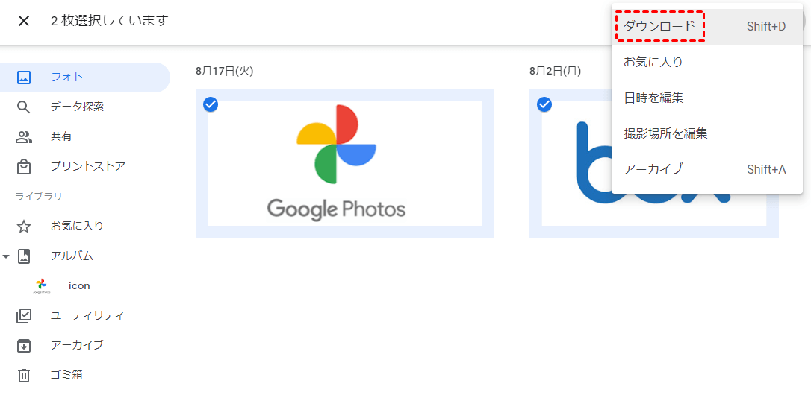
Task: Open 共有 people icon in sidebar
Action: click(24, 137)
